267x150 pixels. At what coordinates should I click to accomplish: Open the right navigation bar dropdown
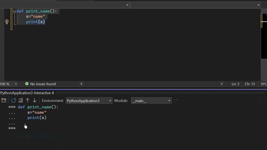(x=259, y=5)
